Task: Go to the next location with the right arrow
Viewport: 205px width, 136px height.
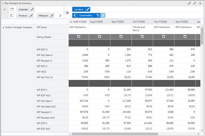Action: pos(103,15)
